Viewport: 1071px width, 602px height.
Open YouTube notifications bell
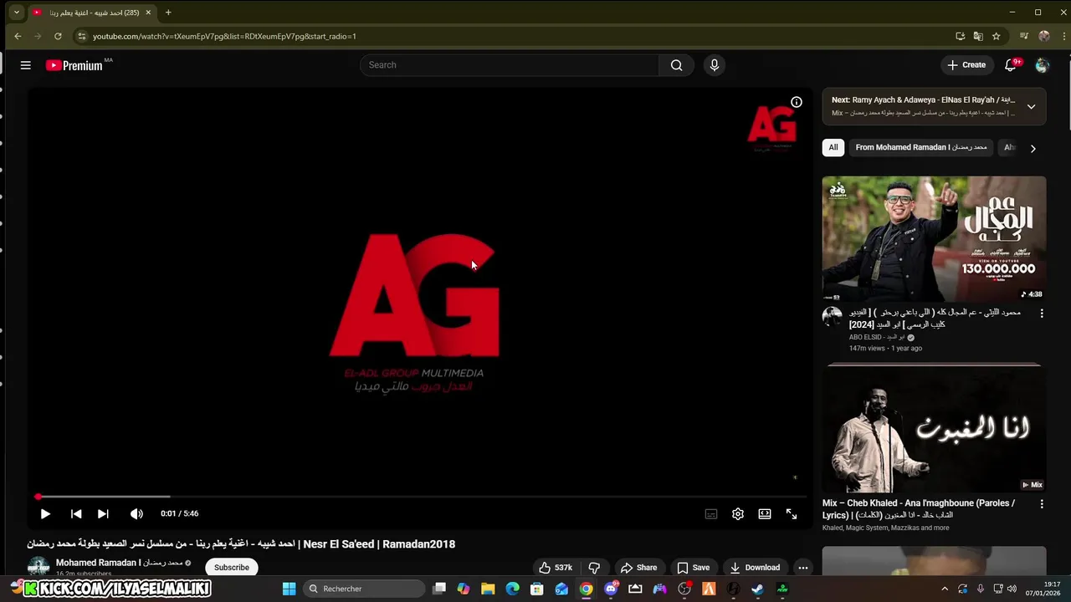coord(1011,65)
